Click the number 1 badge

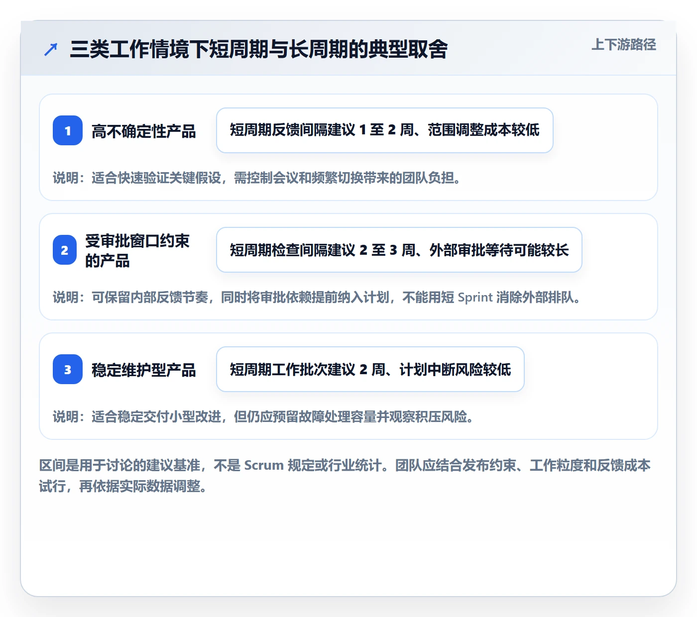pyautogui.click(x=68, y=130)
